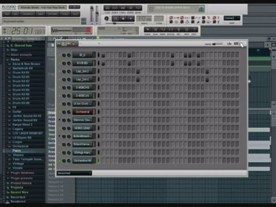Select the Orchestral channel button
This screenshot has width=276, height=207.
[x=83, y=112]
